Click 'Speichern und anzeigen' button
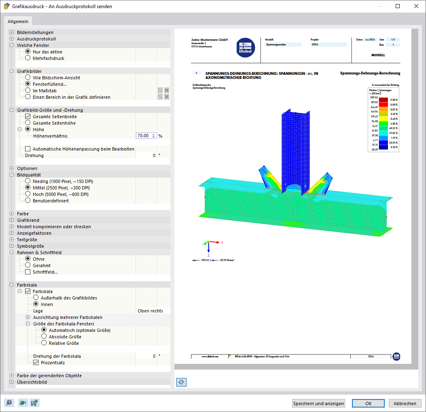The height and width of the screenshot is (412, 426). tap(318, 404)
